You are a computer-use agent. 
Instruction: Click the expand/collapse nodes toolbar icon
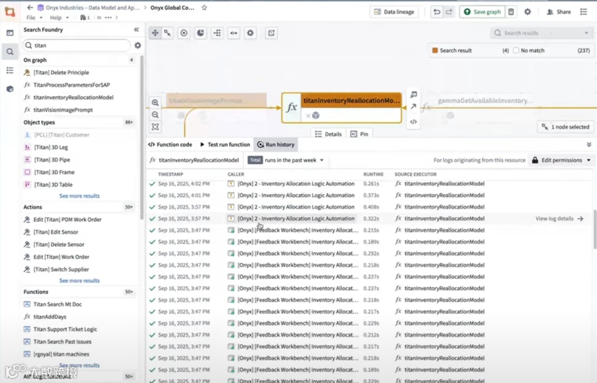[233, 33]
